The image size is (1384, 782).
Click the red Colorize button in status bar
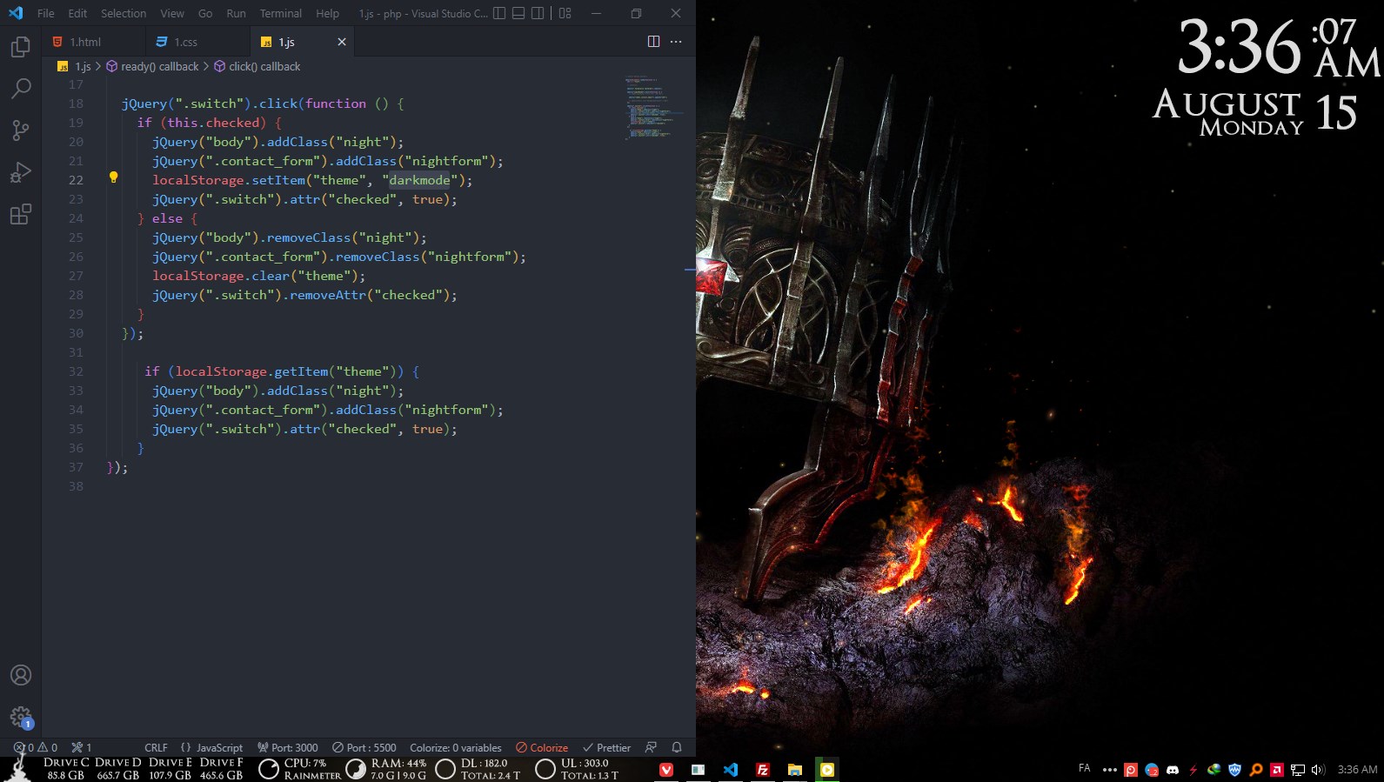click(x=542, y=747)
